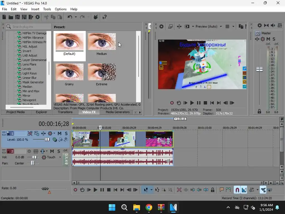Click the Undo arrow
Screen dimensions: 285x214
pos(70,17)
